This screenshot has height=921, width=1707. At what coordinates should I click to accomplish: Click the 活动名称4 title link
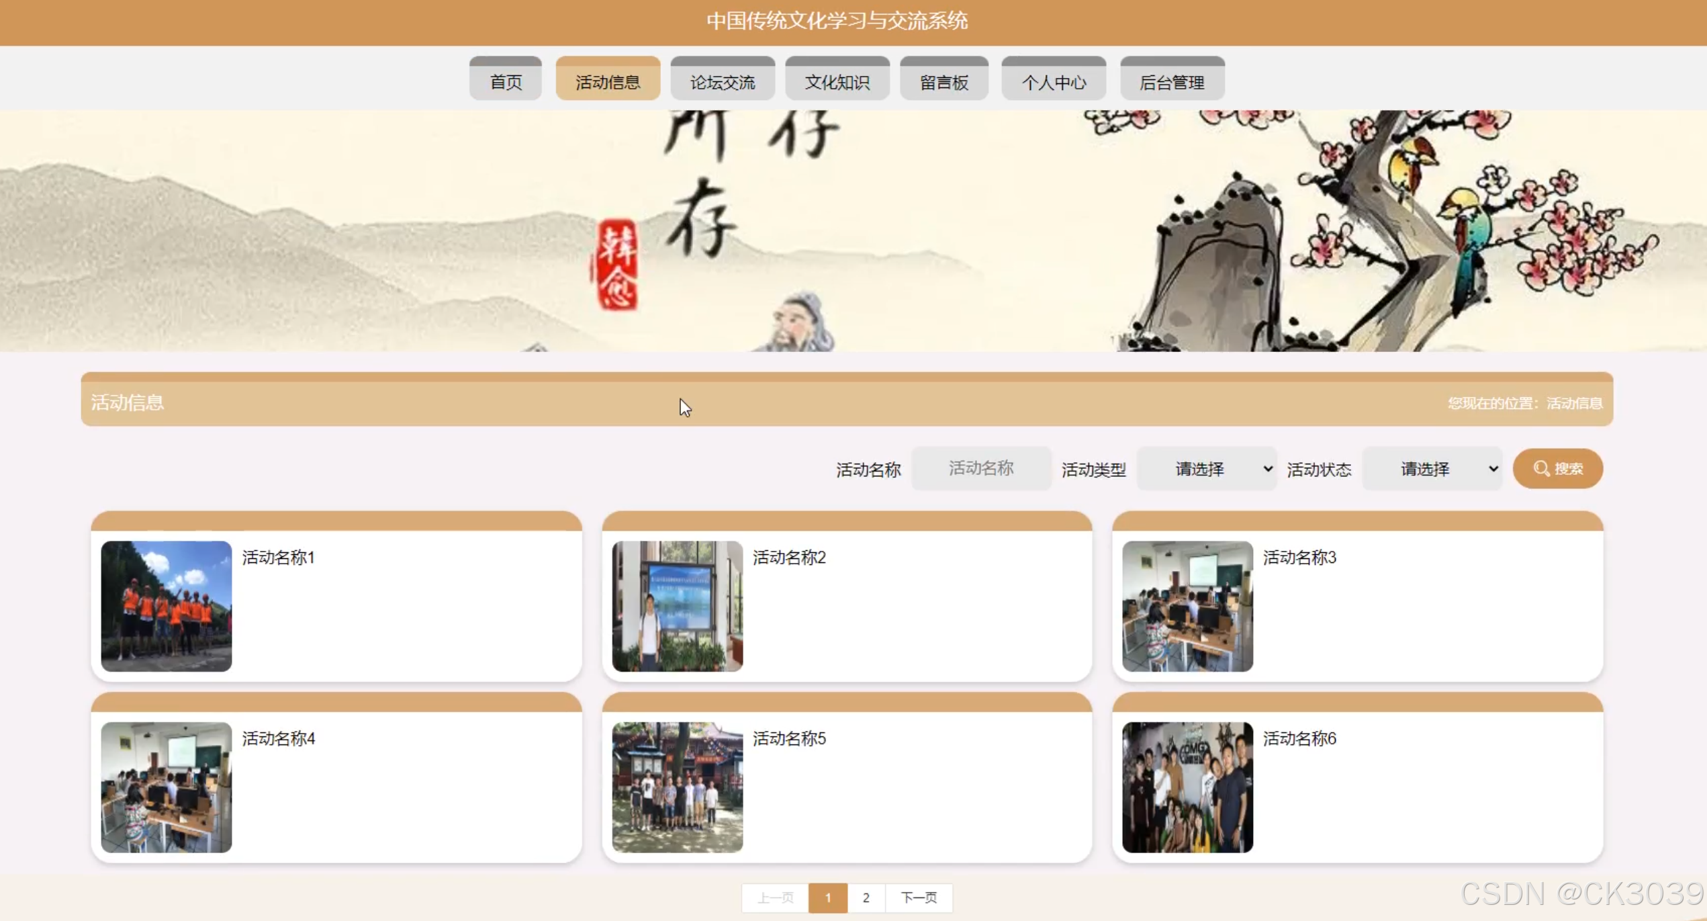278,738
